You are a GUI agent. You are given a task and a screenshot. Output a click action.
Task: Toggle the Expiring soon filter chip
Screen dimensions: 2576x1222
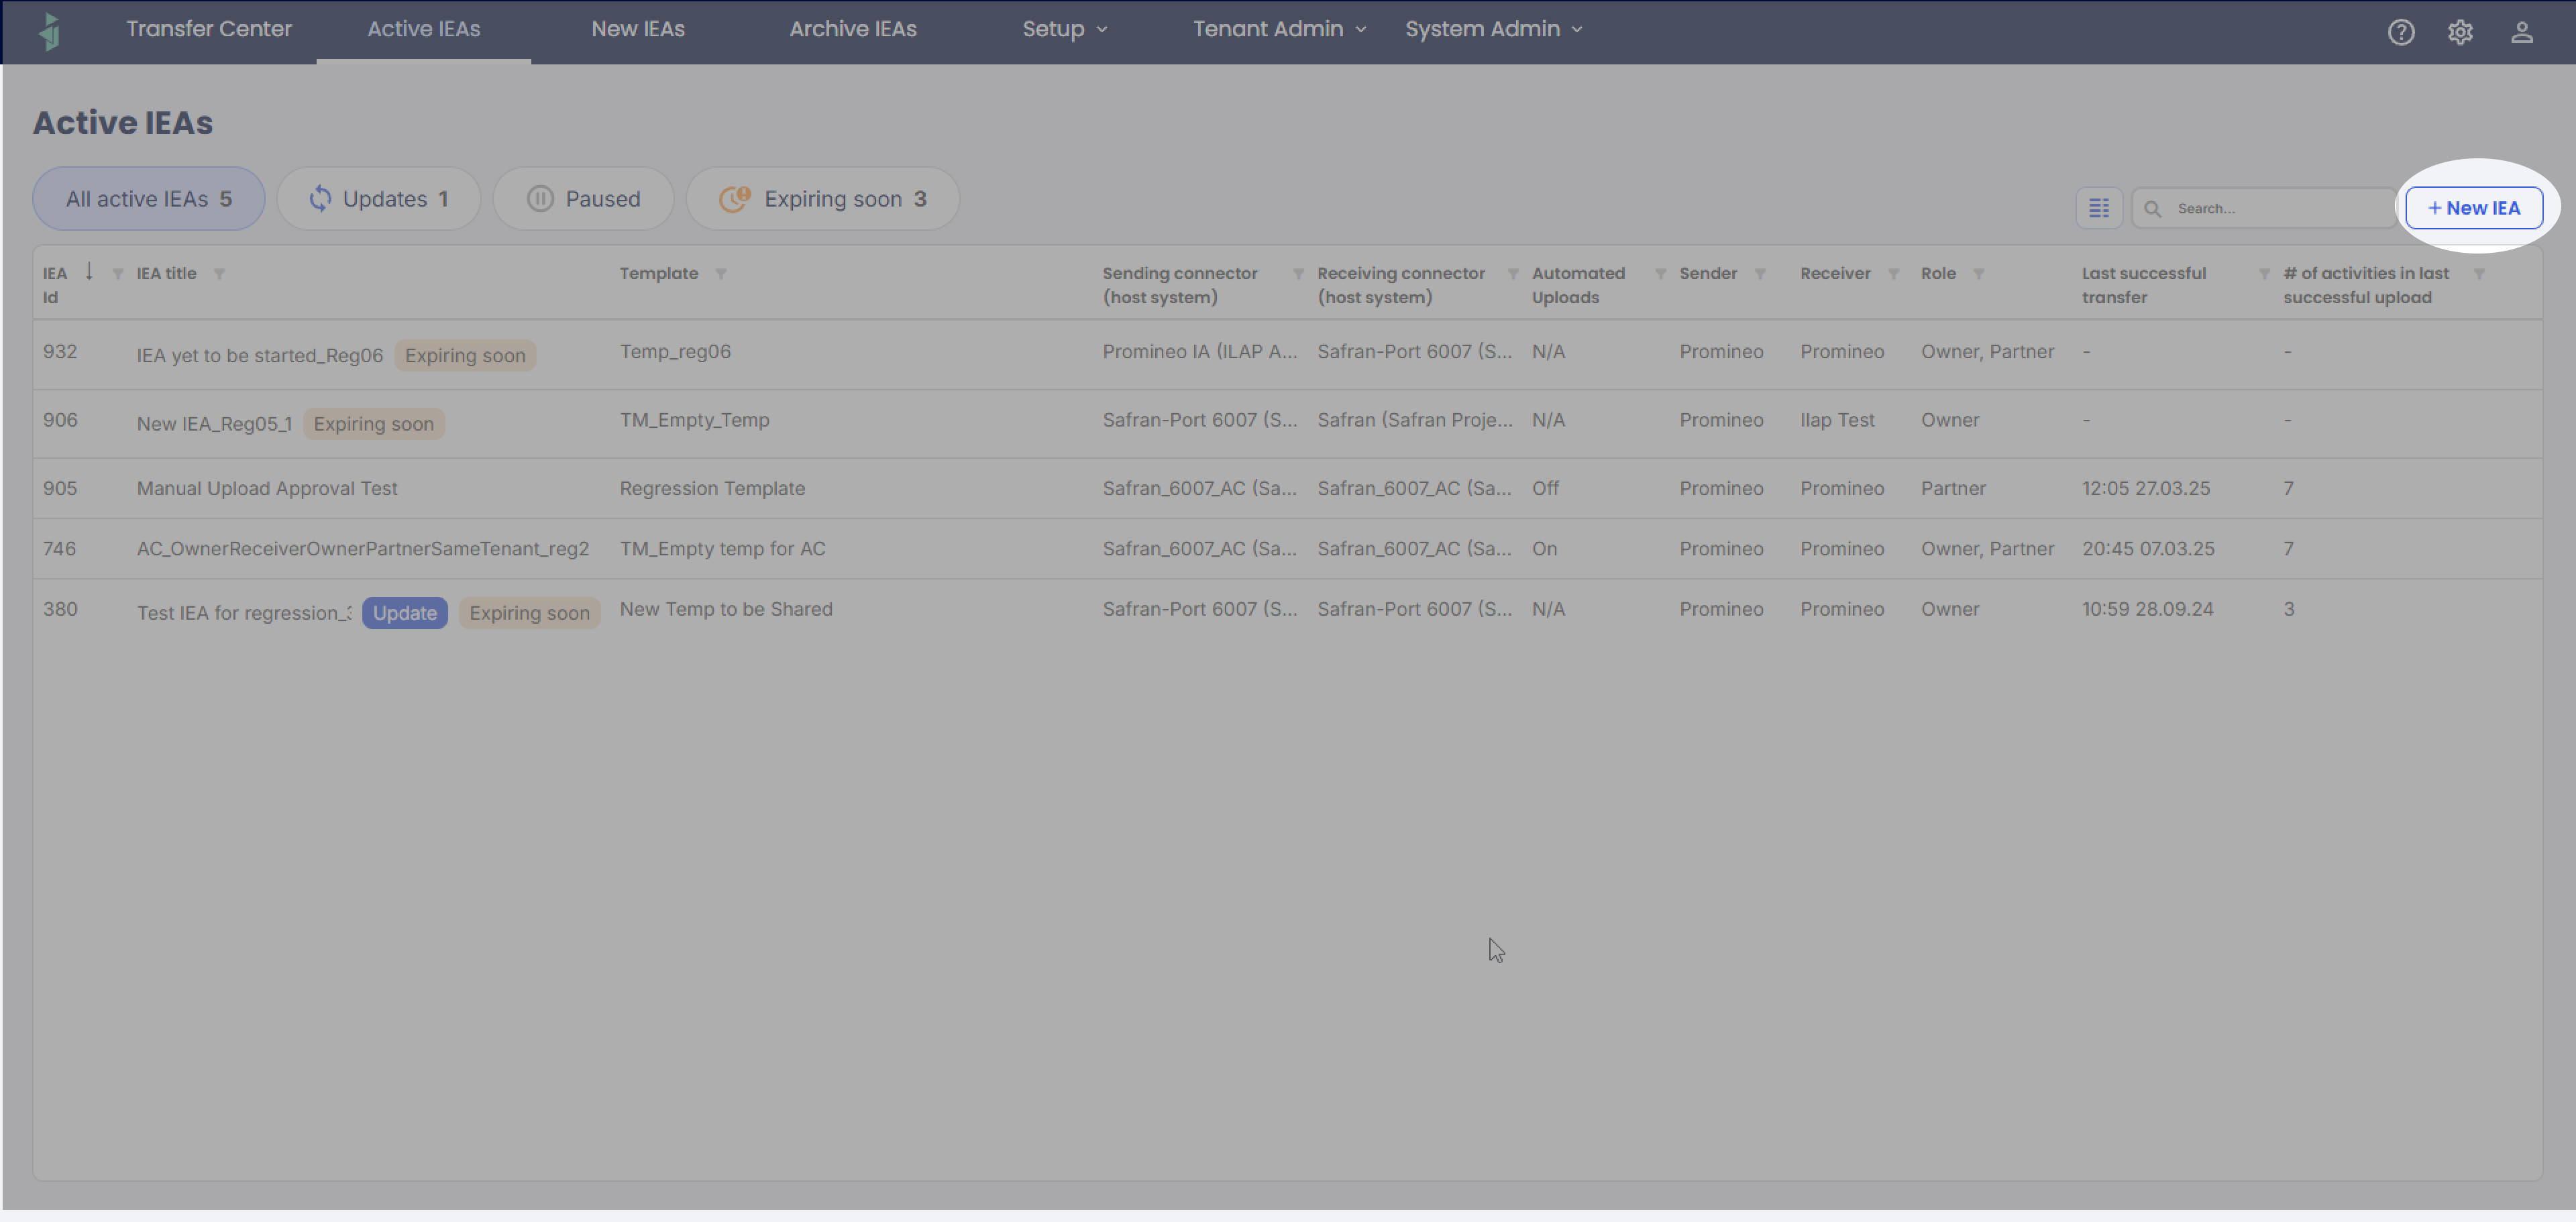[x=822, y=199]
